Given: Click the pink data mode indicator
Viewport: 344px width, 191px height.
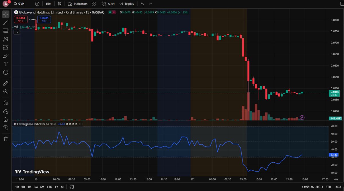Looking at the screenshot, I should click(114, 12).
